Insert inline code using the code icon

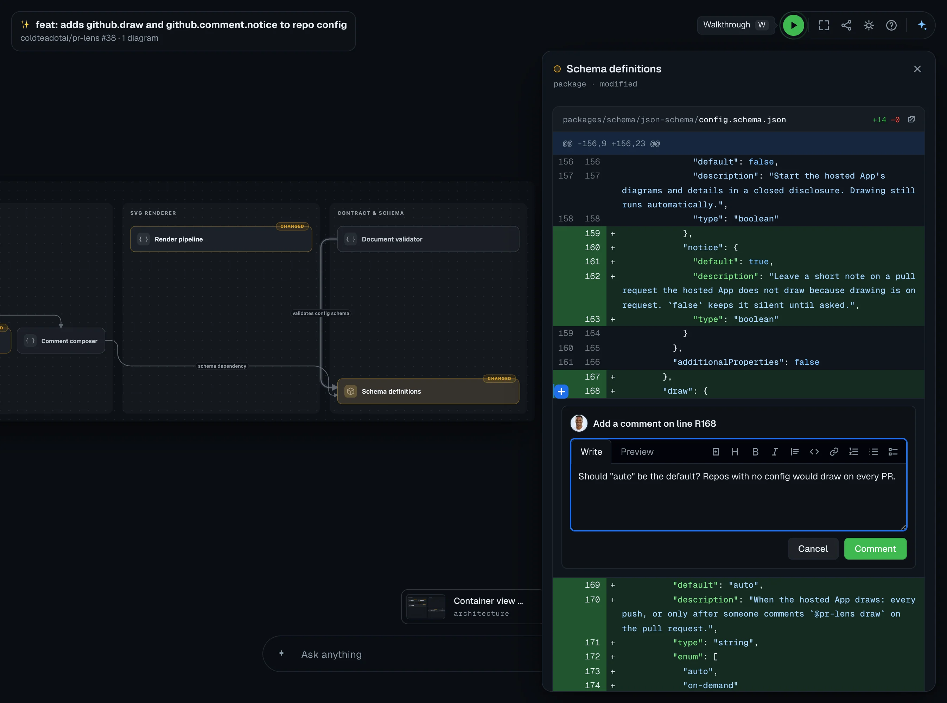pyautogui.click(x=814, y=452)
